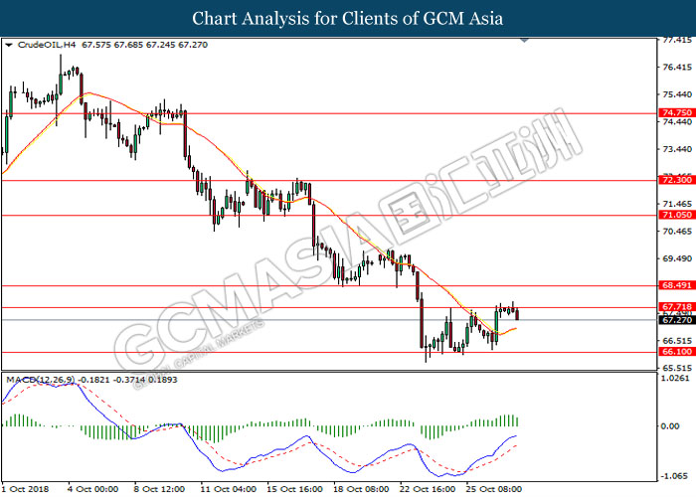Click the 4 Oct 00:00 time label
Image resolution: width=696 pixels, height=497 pixels.
point(93,489)
